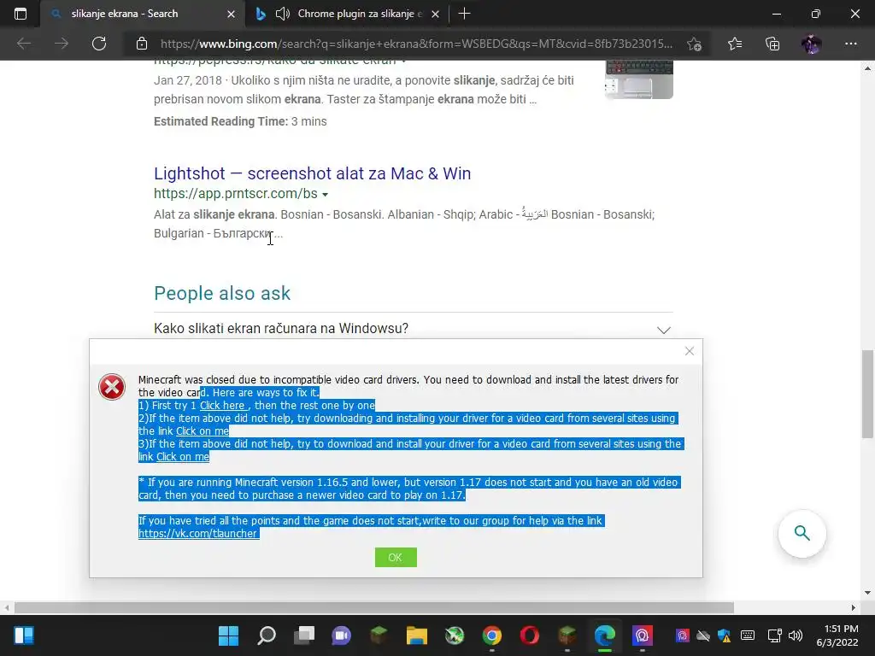Click the browser Back arrow
The width and height of the screenshot is (875, 656).
(24, 44)
